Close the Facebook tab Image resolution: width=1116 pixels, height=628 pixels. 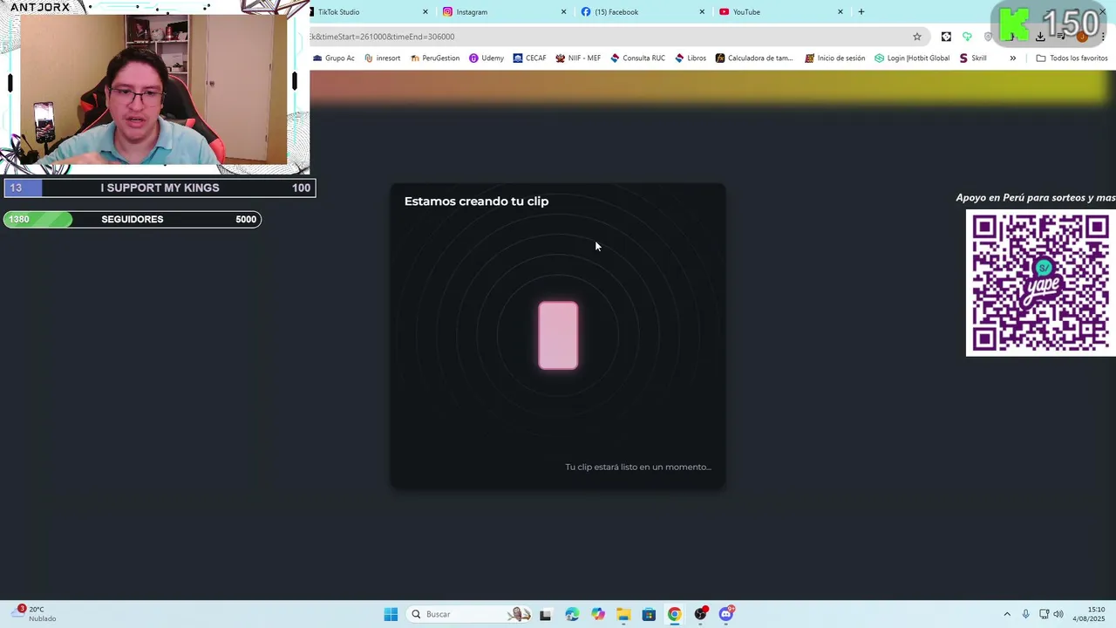point(702,12)
